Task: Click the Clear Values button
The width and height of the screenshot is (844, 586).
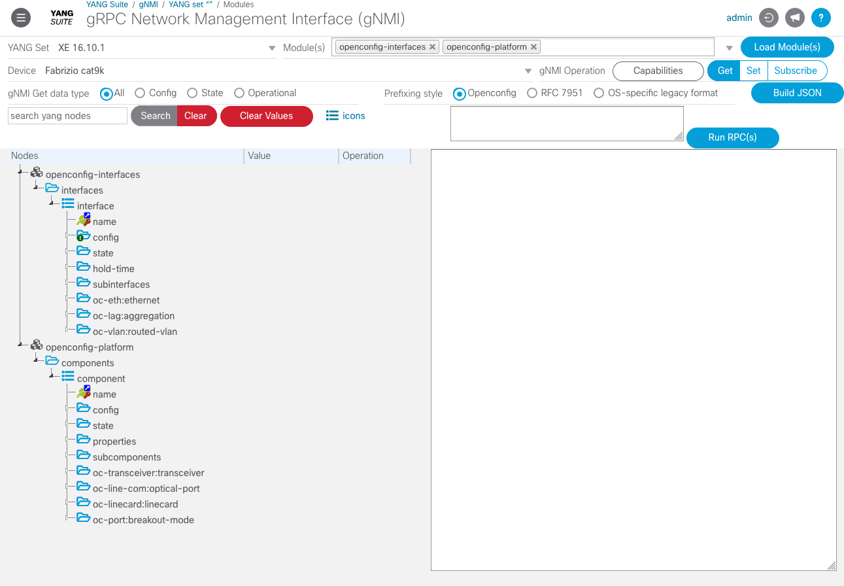Action: click(267, 116)
